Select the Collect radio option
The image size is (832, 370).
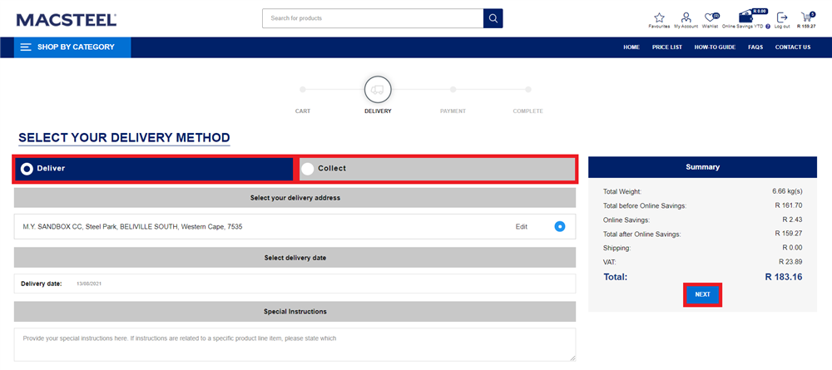coord(308,169)
